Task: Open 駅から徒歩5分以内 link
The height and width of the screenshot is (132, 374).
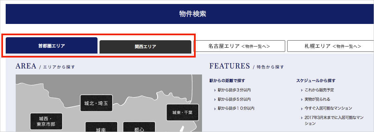Action: click(x=234, y=99)
